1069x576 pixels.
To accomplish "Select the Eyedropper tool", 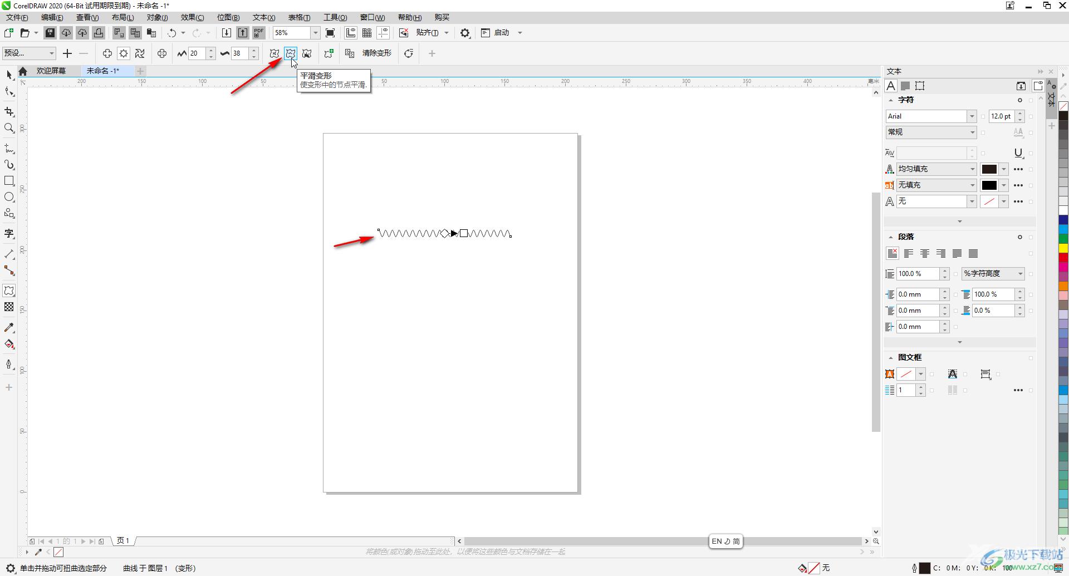I will tap(9, 328).
